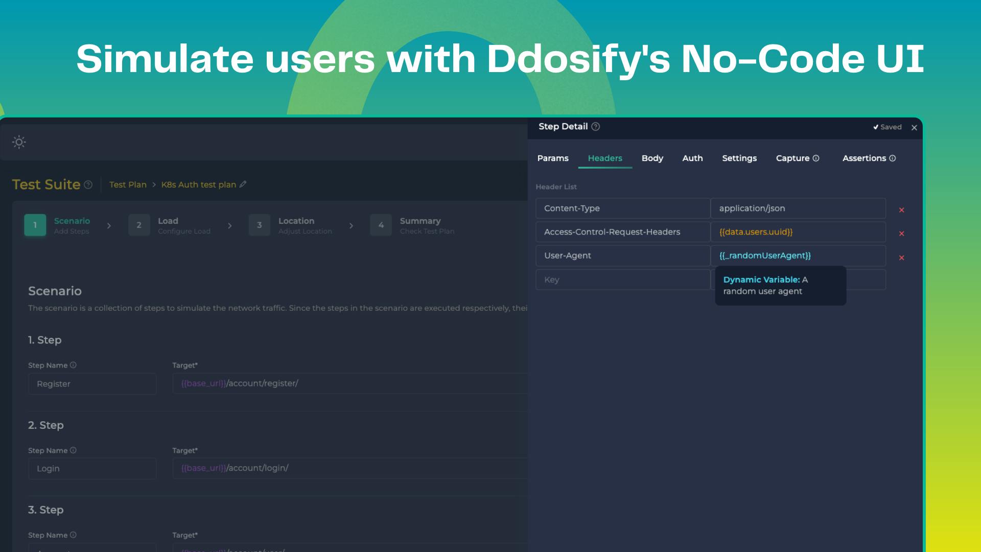Edit the Login step name field
The width and height of the screenshot is (981, 552).
click(92, 469)
